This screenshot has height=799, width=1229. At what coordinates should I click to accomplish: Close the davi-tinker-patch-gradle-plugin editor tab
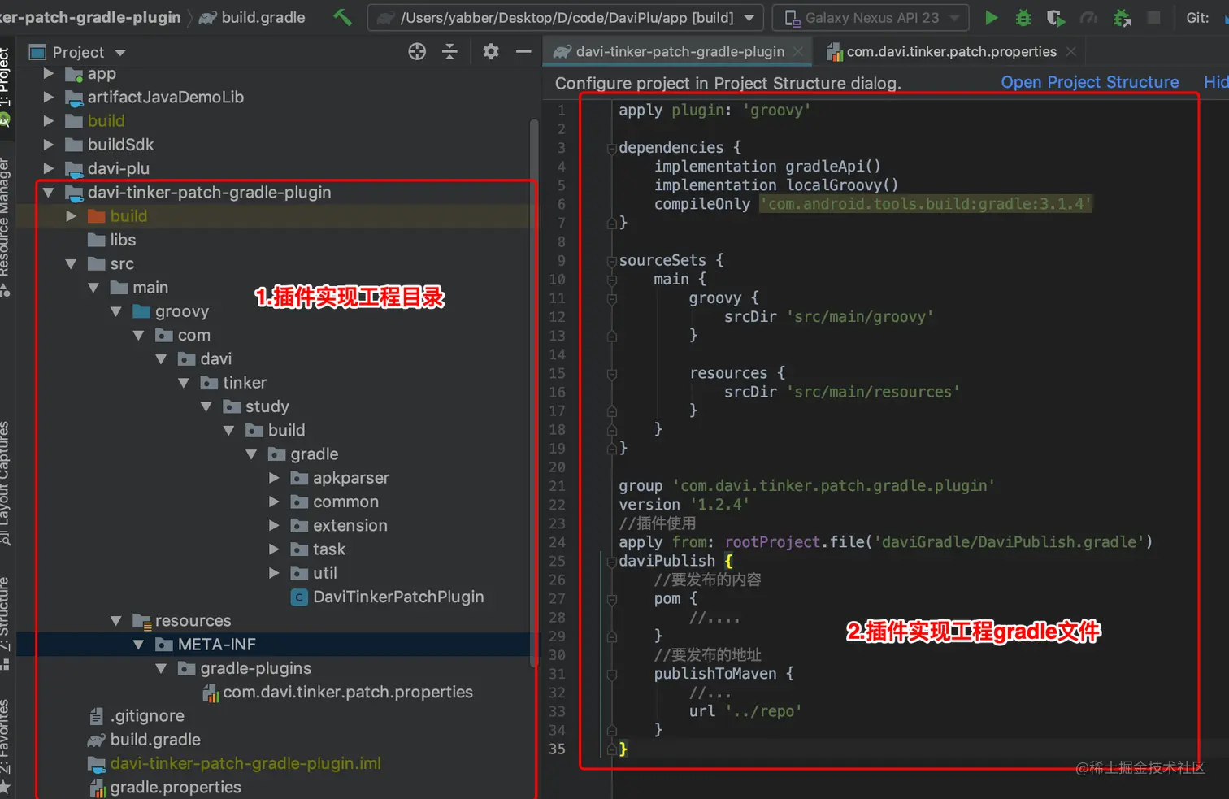[x=798, y=51]
